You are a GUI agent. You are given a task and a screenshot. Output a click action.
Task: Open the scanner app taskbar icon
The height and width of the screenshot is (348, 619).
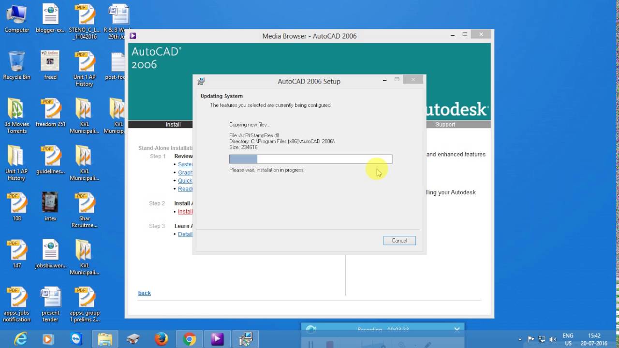[x=133, y=339]
